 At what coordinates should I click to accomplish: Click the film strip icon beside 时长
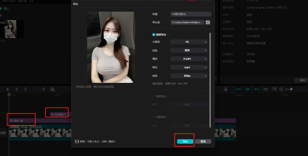pos(77,141)
